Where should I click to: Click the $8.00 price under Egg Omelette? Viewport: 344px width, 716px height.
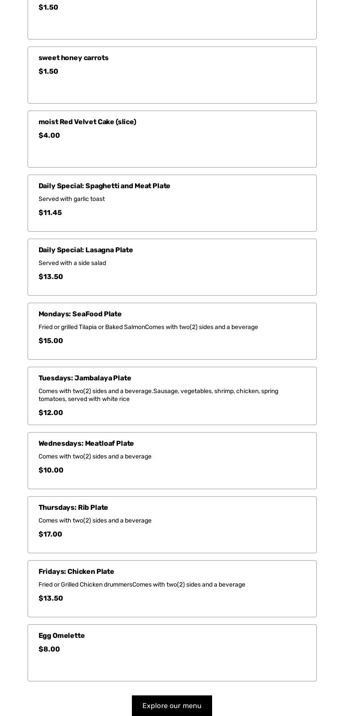[x=49, y=649]
